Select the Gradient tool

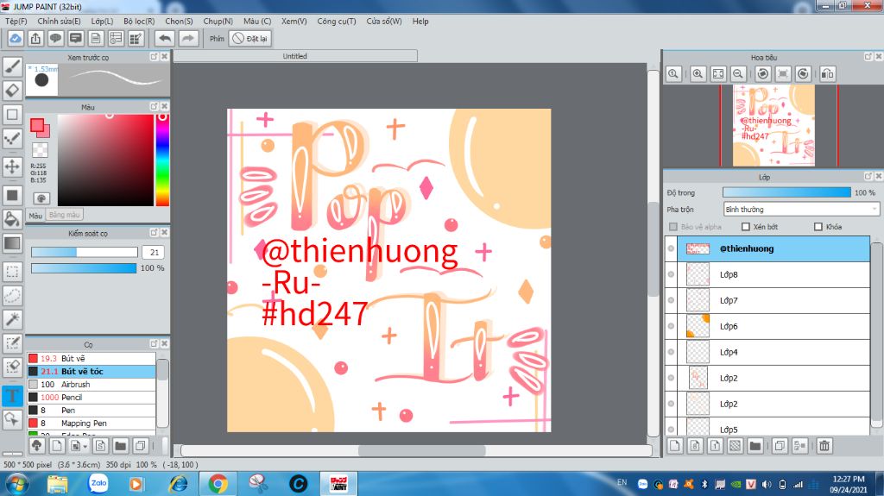12,243
